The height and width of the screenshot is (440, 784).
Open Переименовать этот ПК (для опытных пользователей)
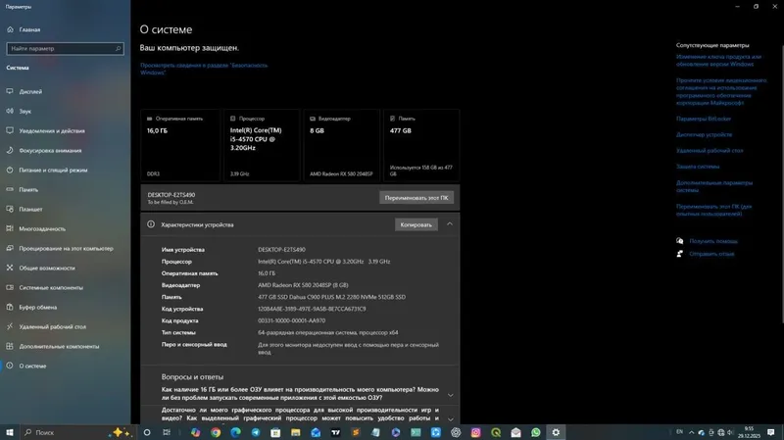click(x=713, y=210)
